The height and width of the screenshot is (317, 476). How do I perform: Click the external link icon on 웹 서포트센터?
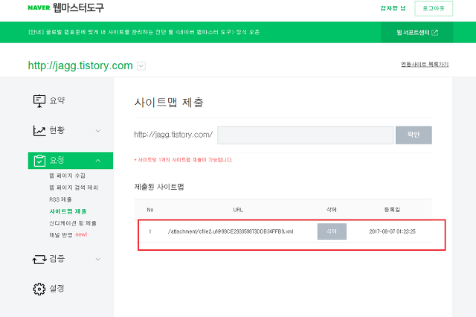point(434,32)
